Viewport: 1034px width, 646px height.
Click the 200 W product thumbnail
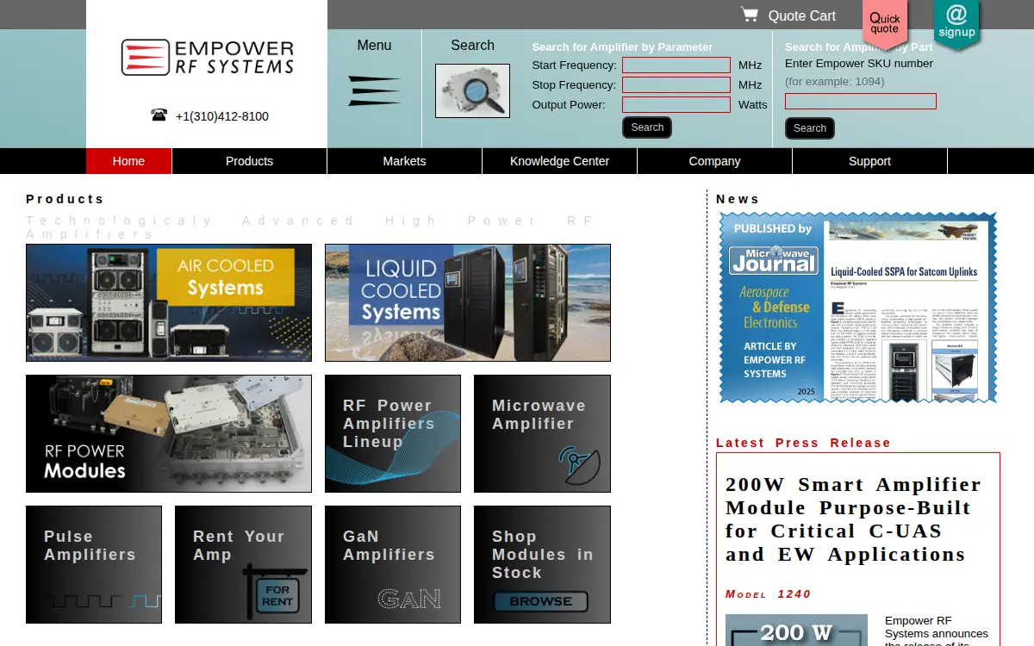(x=796, y=630)
